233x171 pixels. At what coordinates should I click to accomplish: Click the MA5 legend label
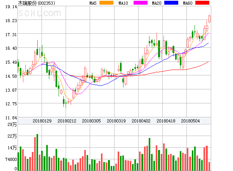click(93, 3)
